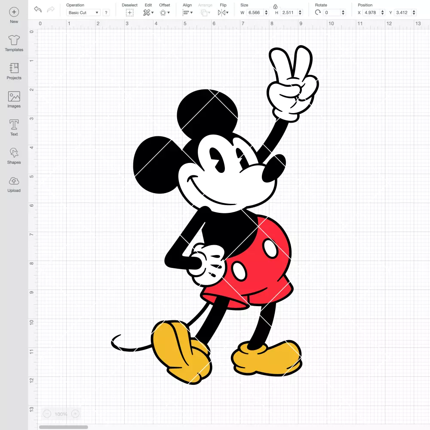Screen dimensions: 430x430
Task: Open the Align options menu
Action: pyautogui.click(x=187, y=12)
